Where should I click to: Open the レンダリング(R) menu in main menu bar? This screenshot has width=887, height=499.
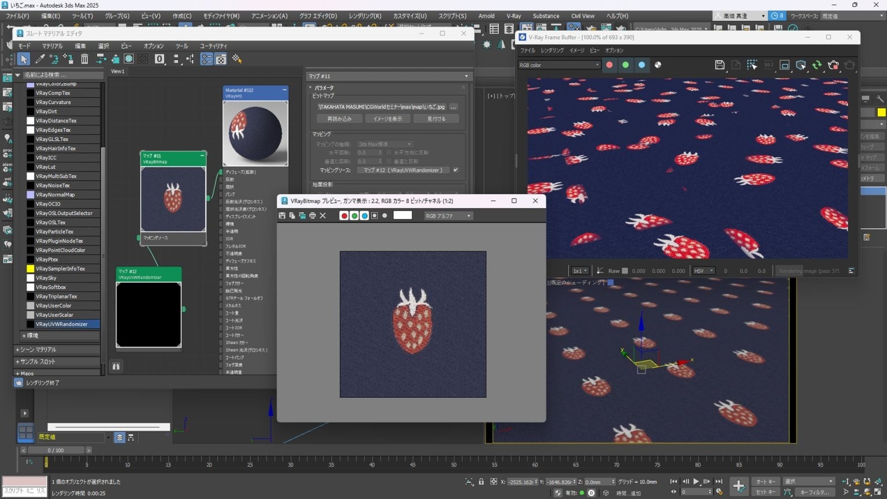pyautogui.click(x=364, y=16)
